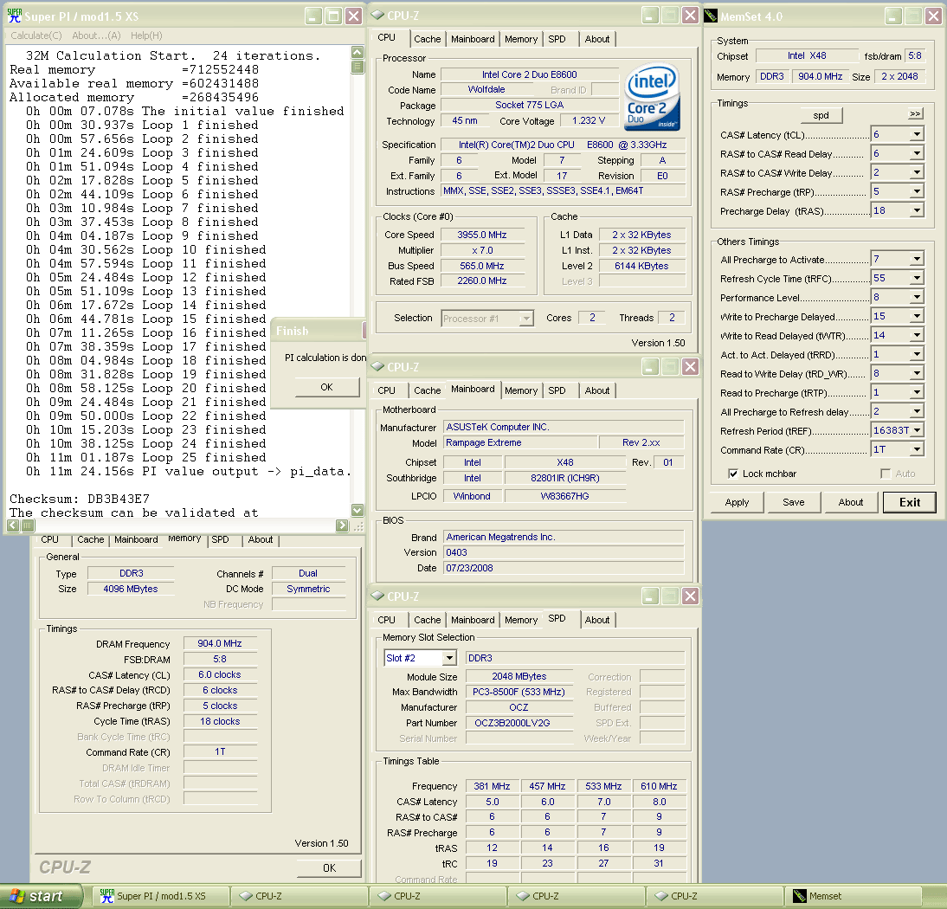Open Super PI from the taskbar
This screenshot has width=947, height=909.
pyautogui.click(x=161, y=896)
